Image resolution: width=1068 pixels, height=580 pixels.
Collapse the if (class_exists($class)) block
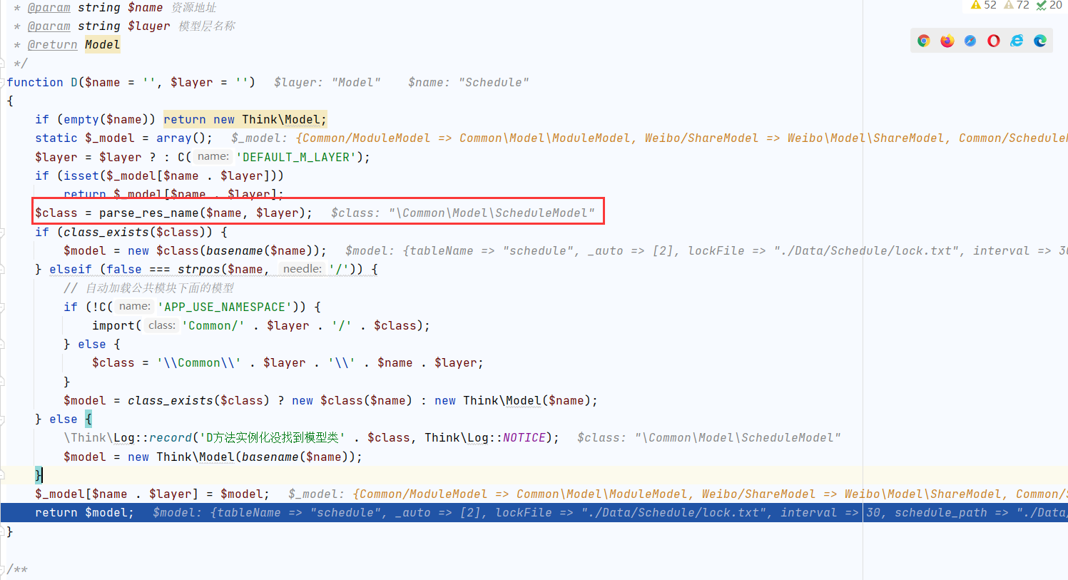2,233
